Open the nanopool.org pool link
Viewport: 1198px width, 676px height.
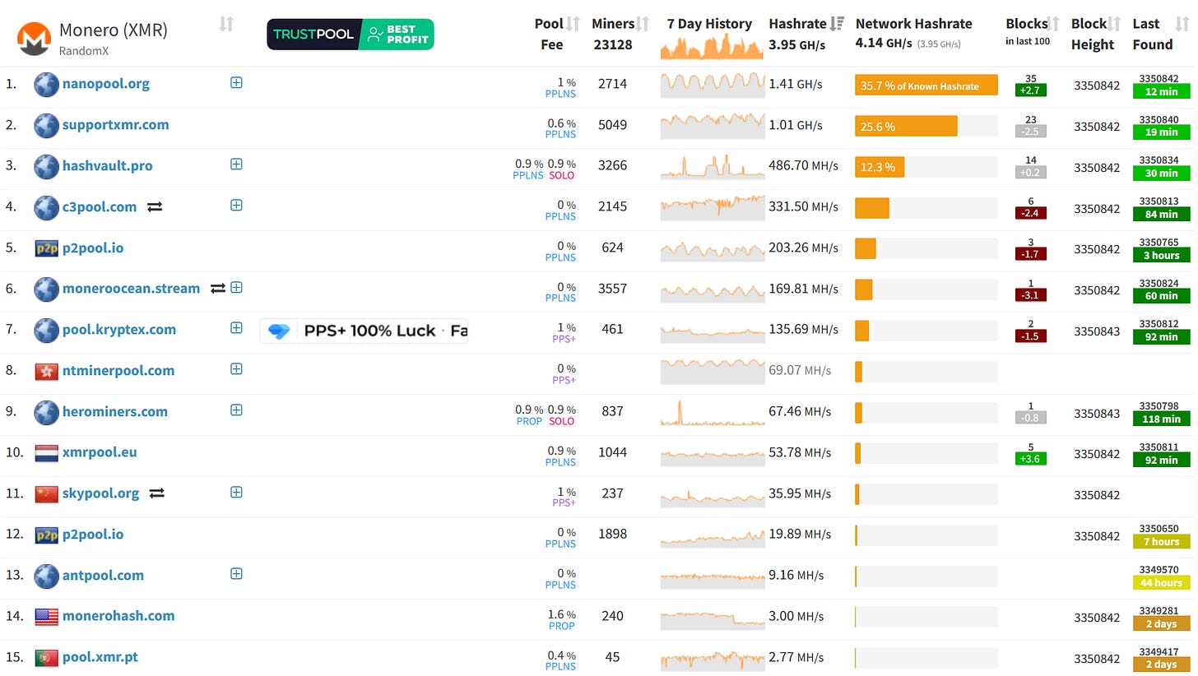coord(106,83)
